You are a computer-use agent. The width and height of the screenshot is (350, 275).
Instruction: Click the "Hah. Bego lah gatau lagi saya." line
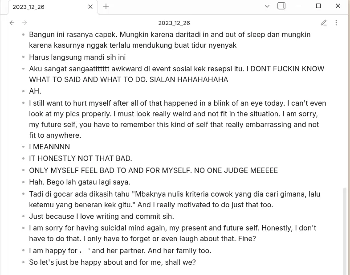pos(80,182)
